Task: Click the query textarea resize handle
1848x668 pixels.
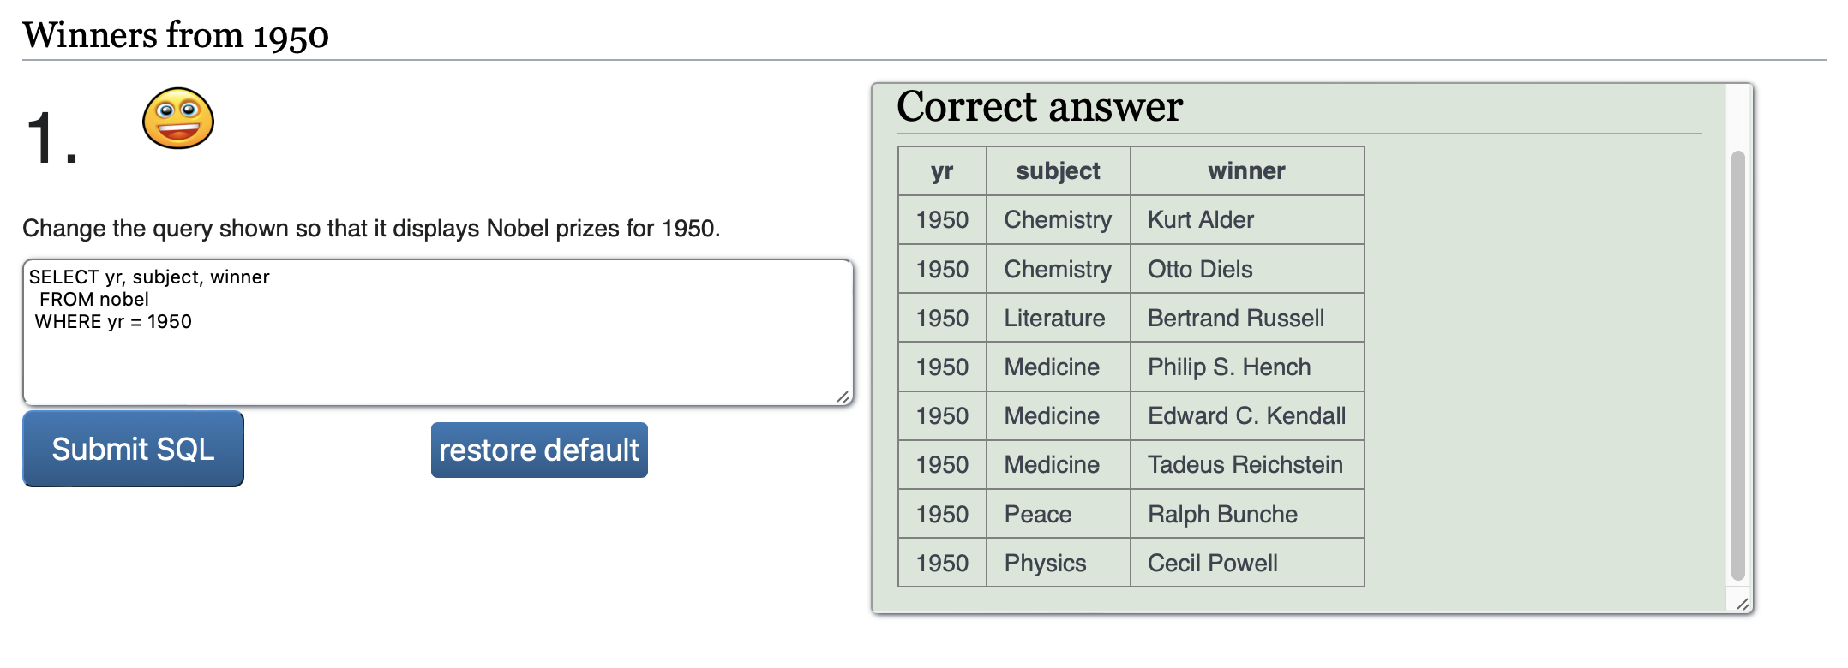Action: [843, 397]
